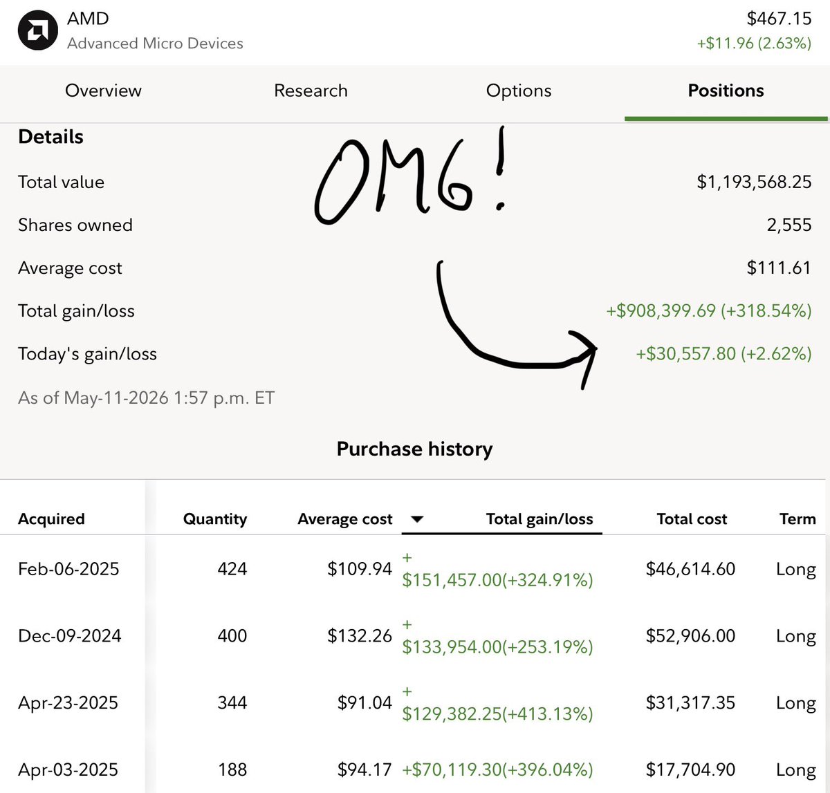The image size is (830, 793).
Task: Select AMD ticker symbol text
Action: [x=88, y=19]
